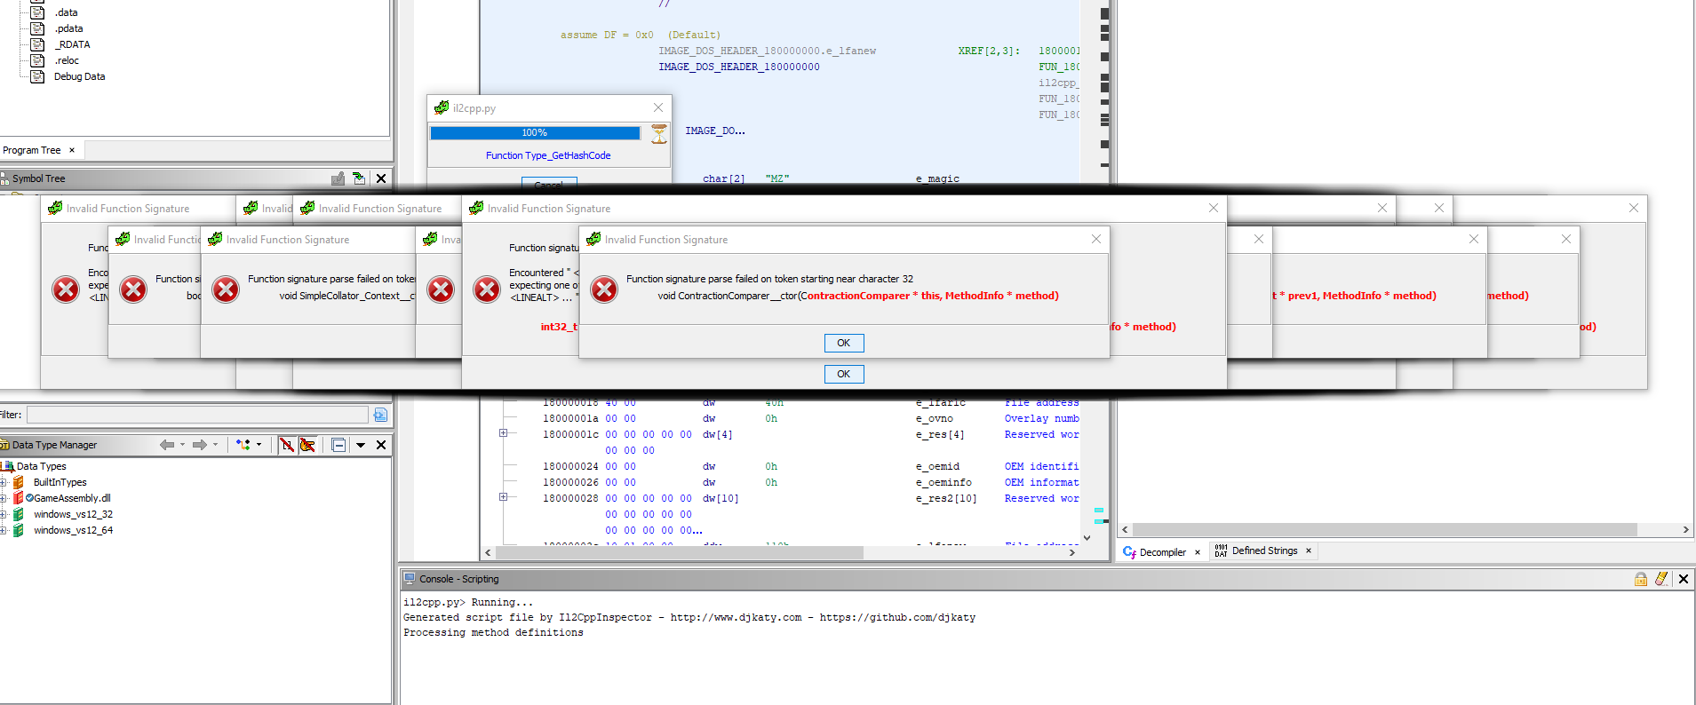Select the _RDATA section in Program Tree
Screen dimensions: 1696x705
click(x=72, y=44)
